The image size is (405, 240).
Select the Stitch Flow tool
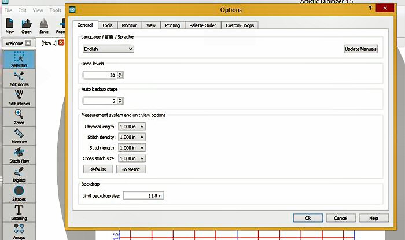coord(19,156)
